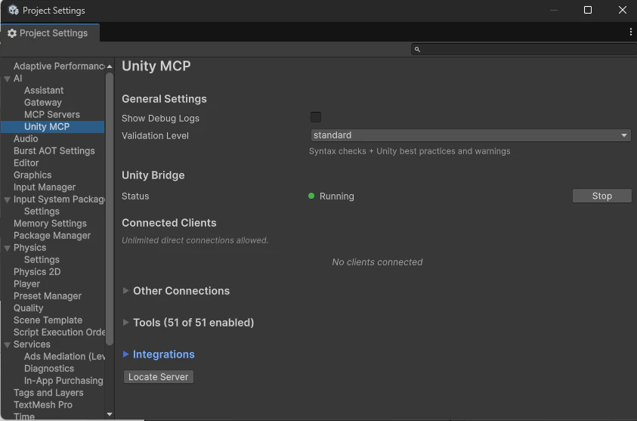
Task: Click 'Unlimited direct connections allowed.' text
Action: tap(195, 240)
